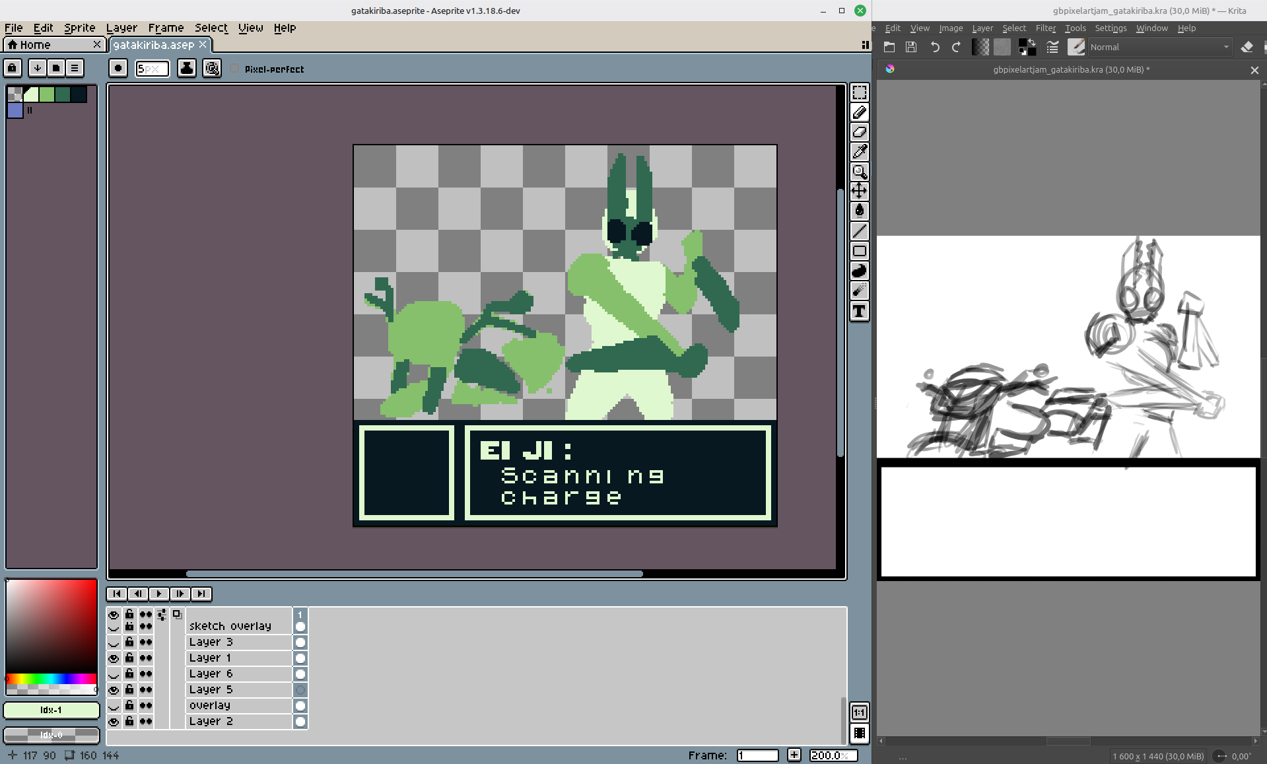1267x764 pixels.
Task: Choose the Move tool in Aseprite
Action: [x=859, y=191]
